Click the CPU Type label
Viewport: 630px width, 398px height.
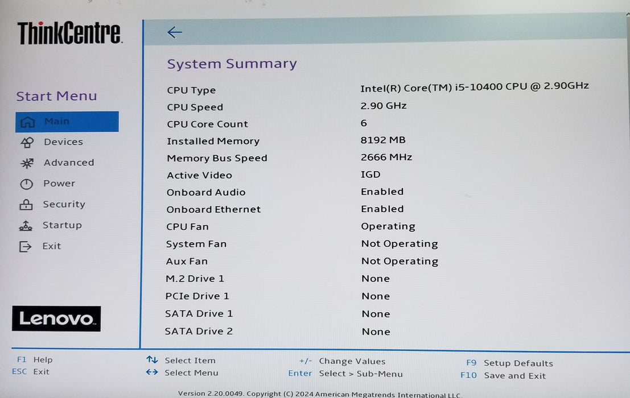tap(191, 90)
